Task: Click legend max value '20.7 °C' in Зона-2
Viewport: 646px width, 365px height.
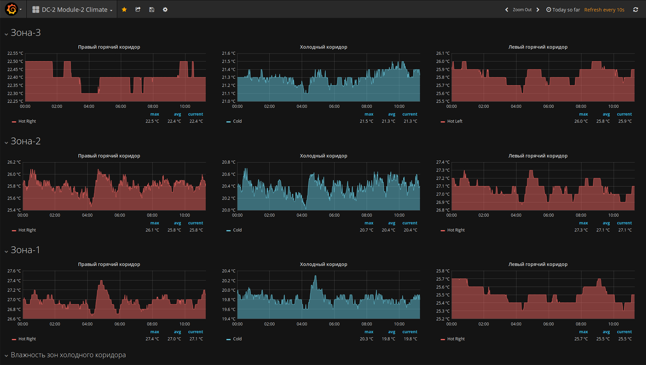Action: (x=366, y=230)
